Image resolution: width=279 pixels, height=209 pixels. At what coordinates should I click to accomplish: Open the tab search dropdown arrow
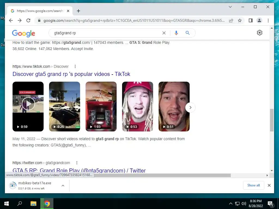pyautogui.click(x=230, y=7)
